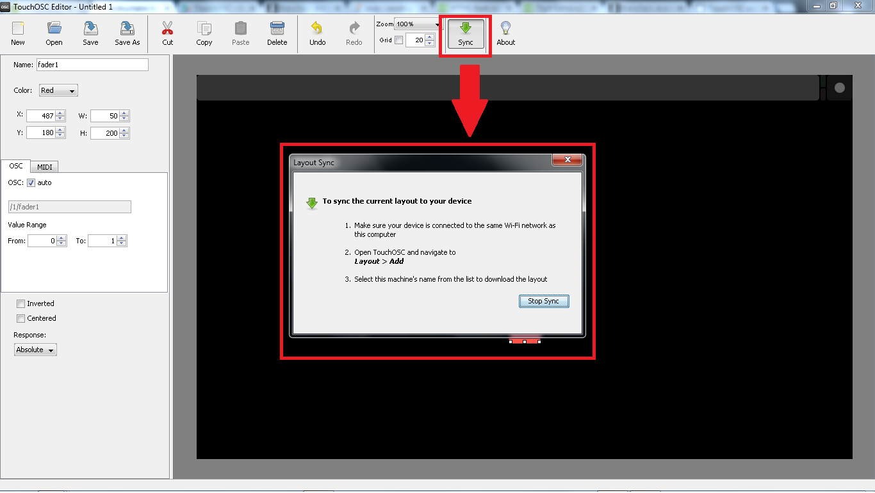The height and width of the screenshot is (493, 875).
Task: Click the Name field containing fader1
Action: point(92,65)
